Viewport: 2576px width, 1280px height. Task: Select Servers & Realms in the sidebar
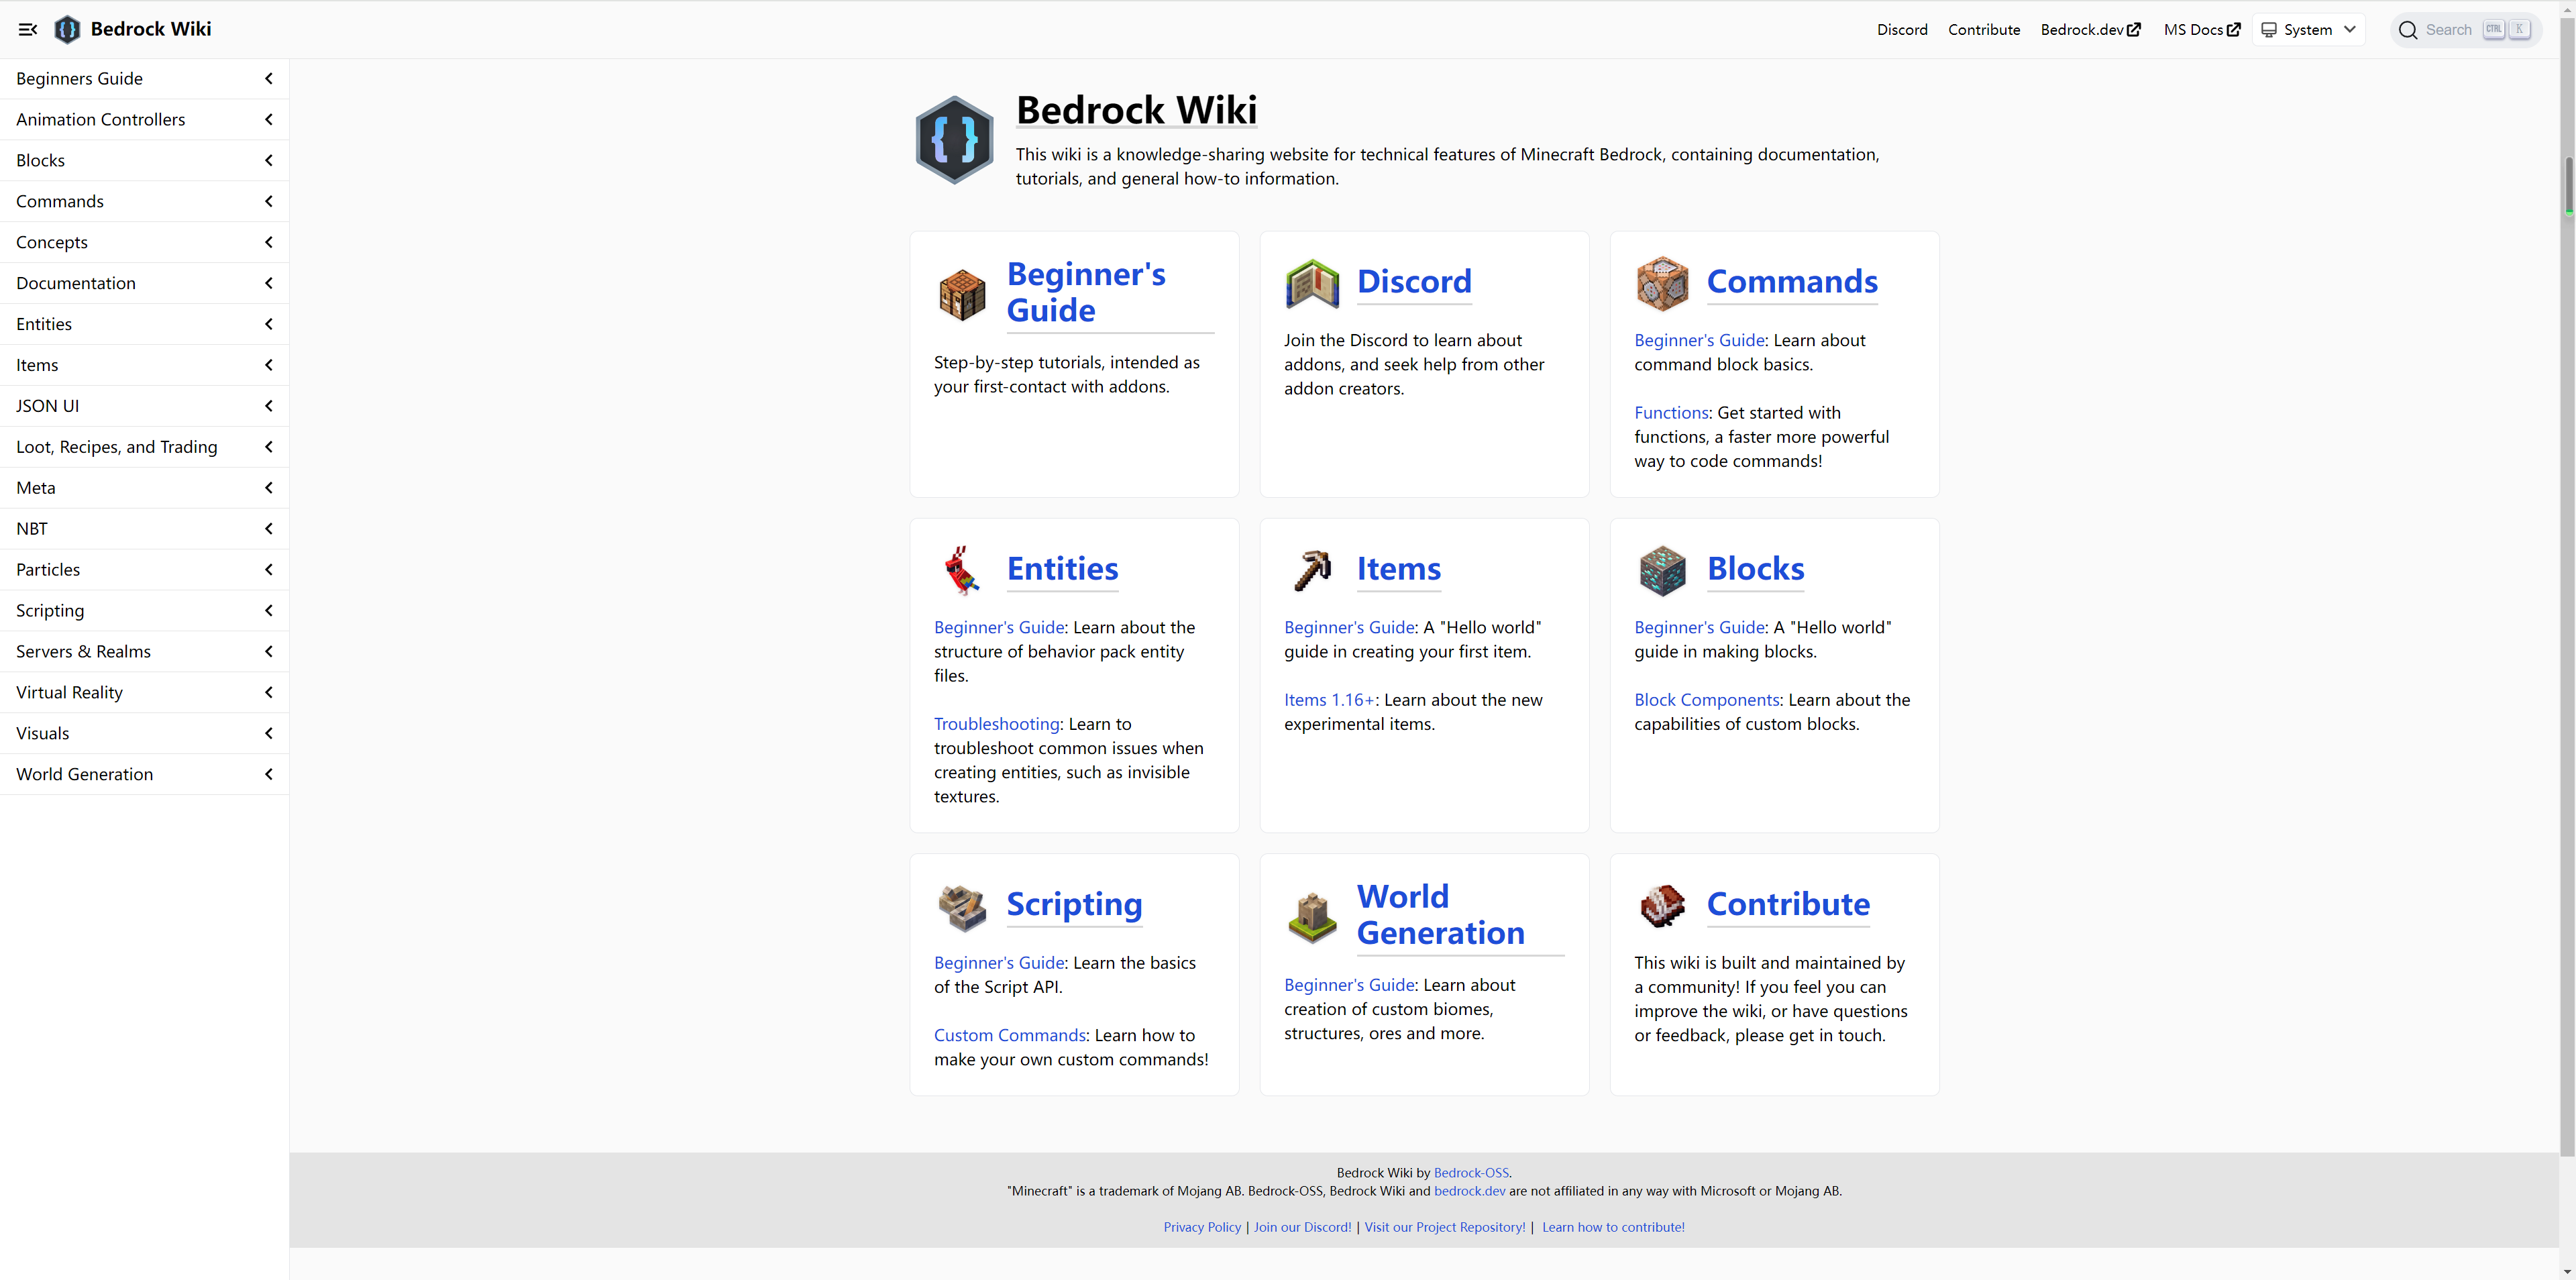pos(144,652)
